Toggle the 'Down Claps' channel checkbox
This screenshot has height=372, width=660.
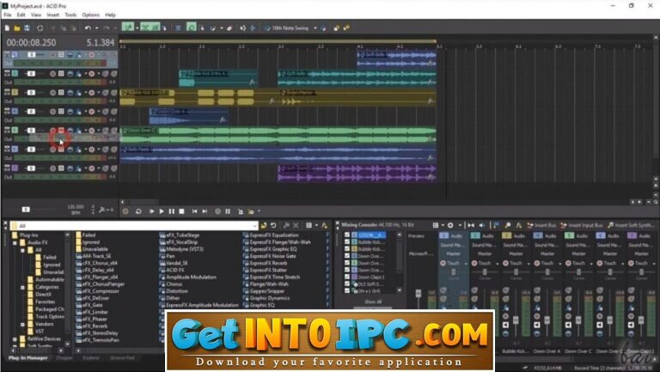(x=347, y=277)
